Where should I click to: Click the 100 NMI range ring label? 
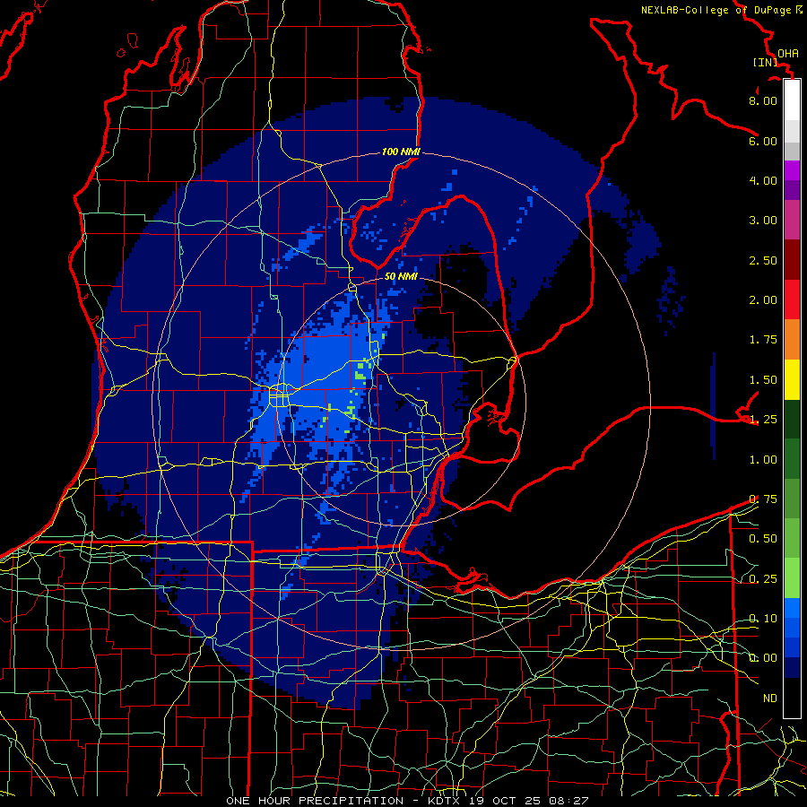401,152
